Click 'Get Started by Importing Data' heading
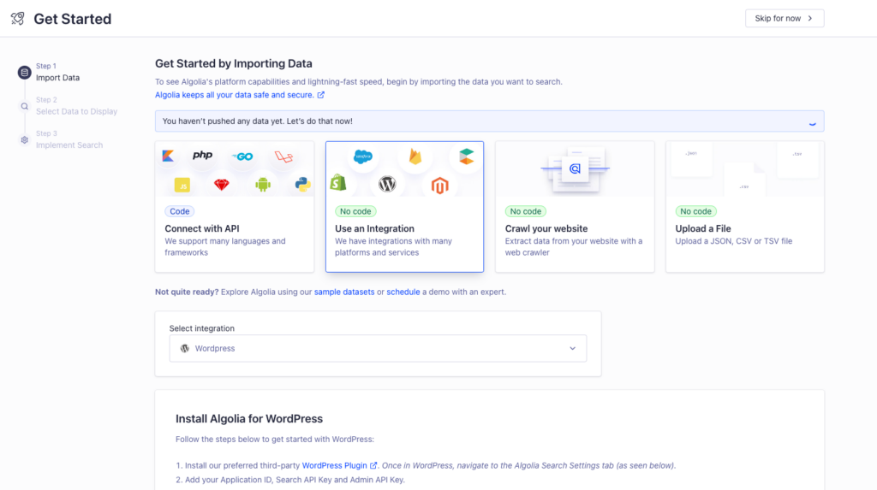877x490 pixels. [234, 63]
